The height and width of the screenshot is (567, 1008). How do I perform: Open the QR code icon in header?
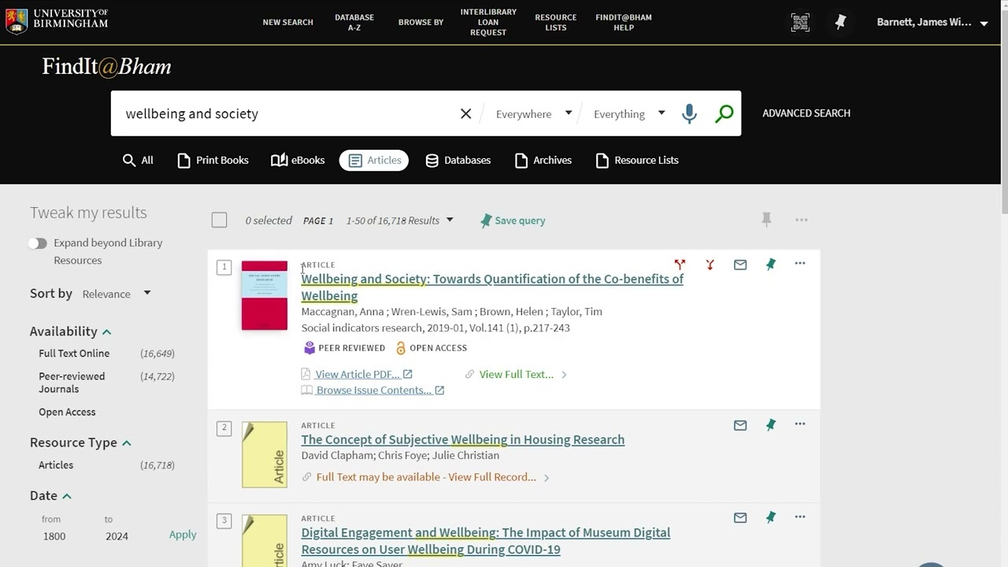click(800, 23)
